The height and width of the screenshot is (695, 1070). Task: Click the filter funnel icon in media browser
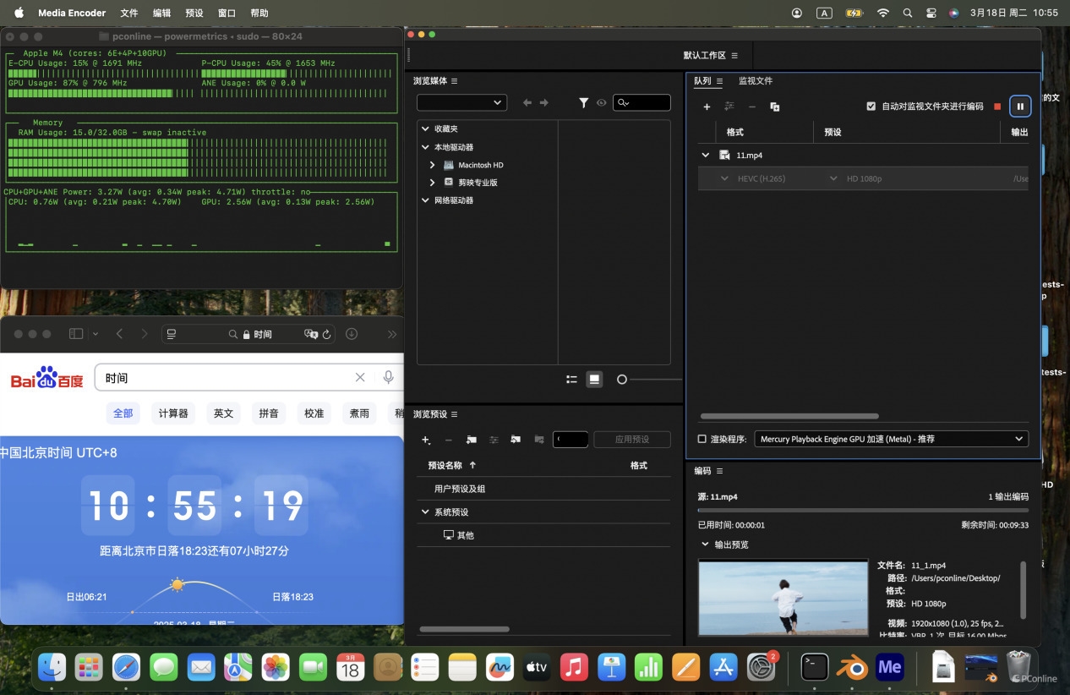click(x=583, y=102)
